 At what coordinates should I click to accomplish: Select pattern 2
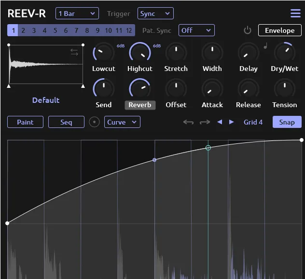point(23,30)
